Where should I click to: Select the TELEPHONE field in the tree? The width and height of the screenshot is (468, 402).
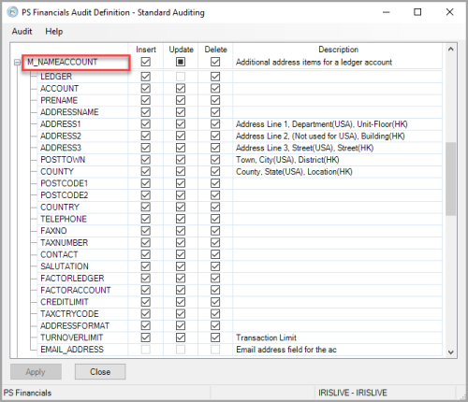coord(64,219)
